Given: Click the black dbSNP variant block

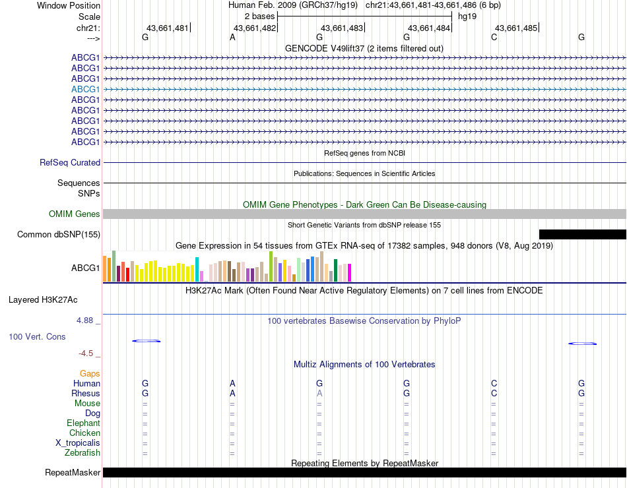Looking at the screenshot, I should tap(583, 234).
